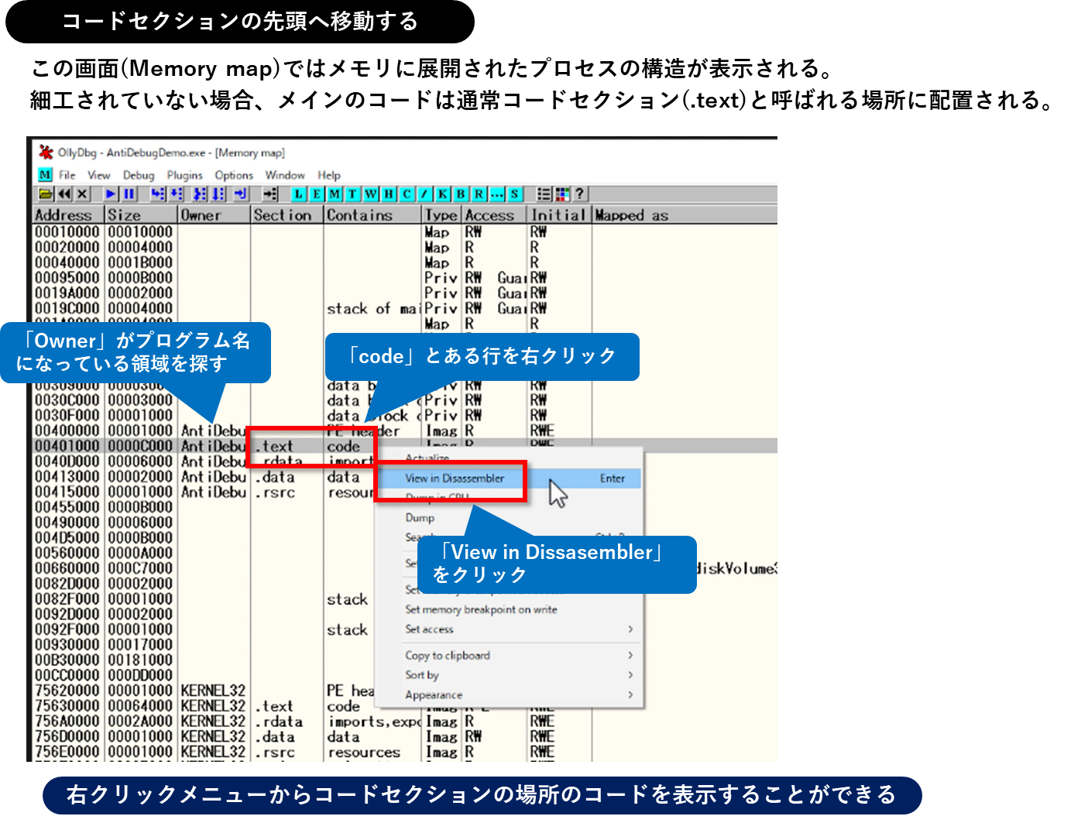Click the MDI child M icon in menu bar
This screenshot has width=1081, height=823.
[x=45, y=175]
